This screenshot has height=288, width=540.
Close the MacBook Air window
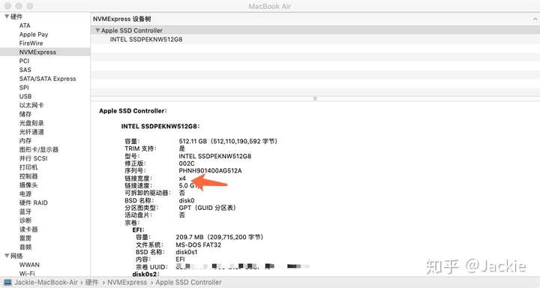[8, 6]
